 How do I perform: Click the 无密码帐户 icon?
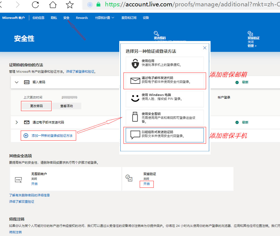(x=18, y=180)
